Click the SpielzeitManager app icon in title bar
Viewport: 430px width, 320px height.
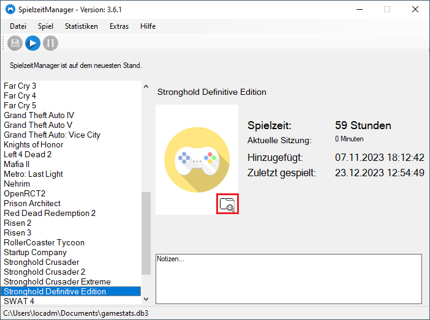pyautogui.click(x=10, y=9)
